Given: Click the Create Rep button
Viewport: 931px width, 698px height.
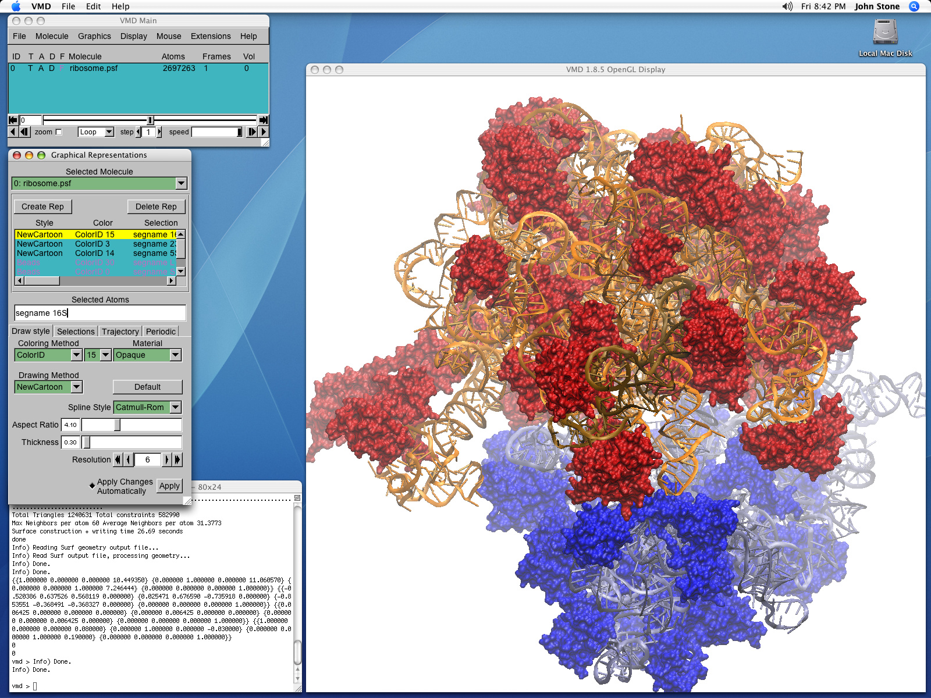Looking at the screenshot, I should pyautogui.click(x=42, y=206).
